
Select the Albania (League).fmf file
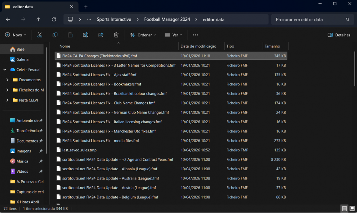(x=171, y=169)
